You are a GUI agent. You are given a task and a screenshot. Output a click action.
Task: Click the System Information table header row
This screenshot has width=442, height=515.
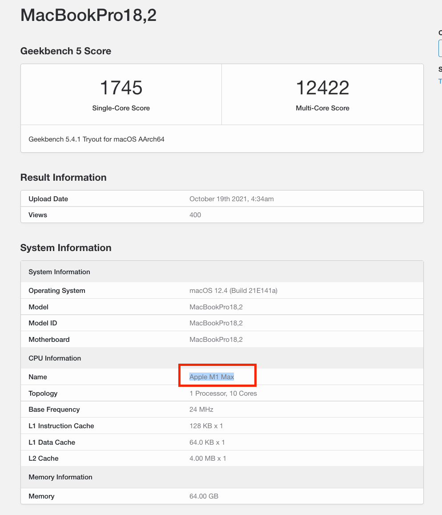click(x=222, y=272)
